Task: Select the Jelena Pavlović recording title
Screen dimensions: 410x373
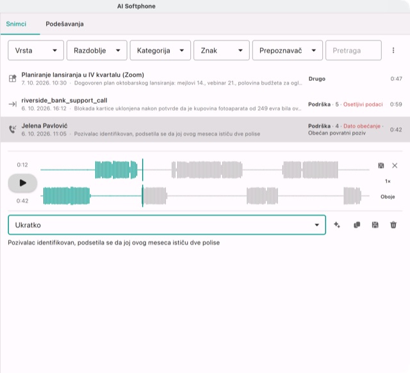Action: tap(44, 126)
